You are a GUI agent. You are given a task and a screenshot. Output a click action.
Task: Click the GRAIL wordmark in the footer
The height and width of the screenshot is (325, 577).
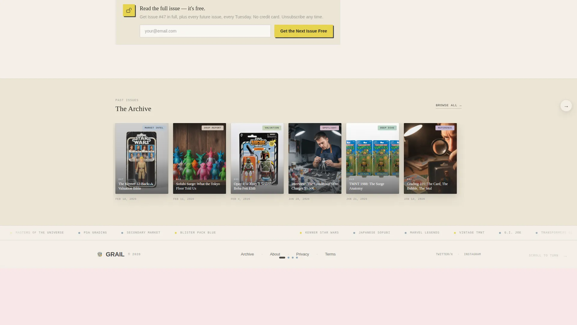point(115,254)
